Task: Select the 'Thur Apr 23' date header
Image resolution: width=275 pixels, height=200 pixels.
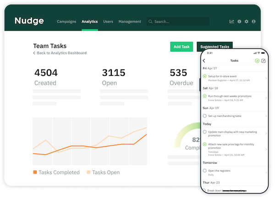Action: pyautogui.click(x=211, y=183)
